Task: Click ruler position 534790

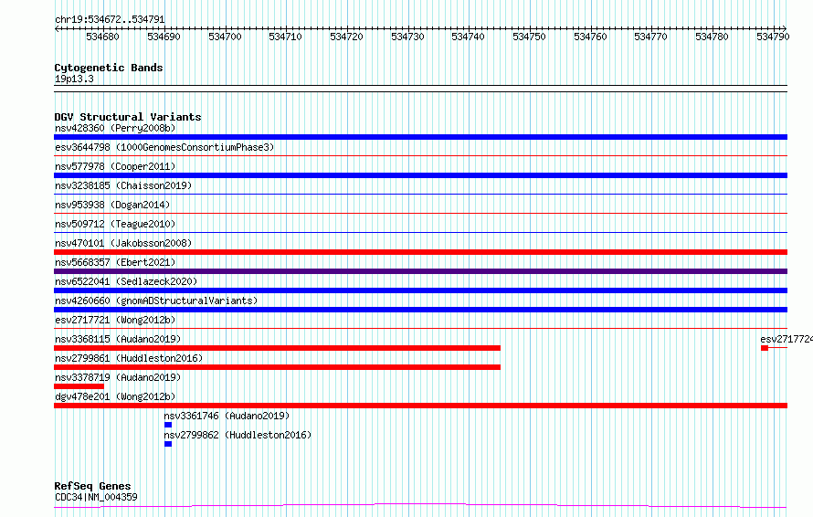Action: tap(773, 37)
